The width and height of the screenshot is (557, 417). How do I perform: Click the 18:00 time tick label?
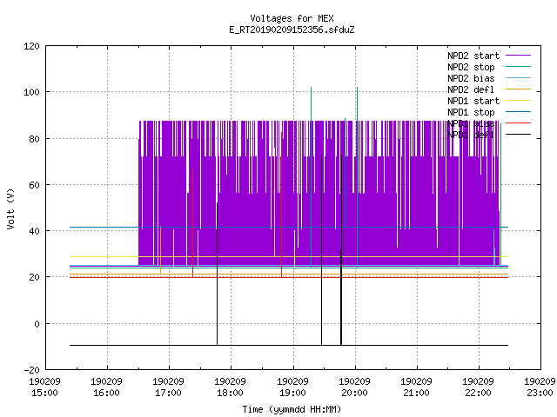230,394
